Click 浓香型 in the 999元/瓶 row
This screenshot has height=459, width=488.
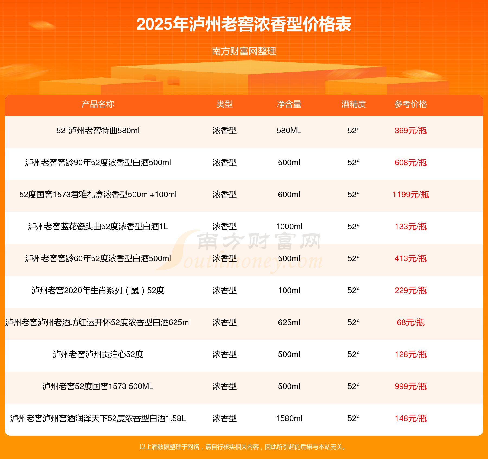click(224, 386)
